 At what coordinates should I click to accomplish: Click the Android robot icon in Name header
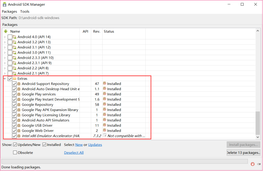6,31
